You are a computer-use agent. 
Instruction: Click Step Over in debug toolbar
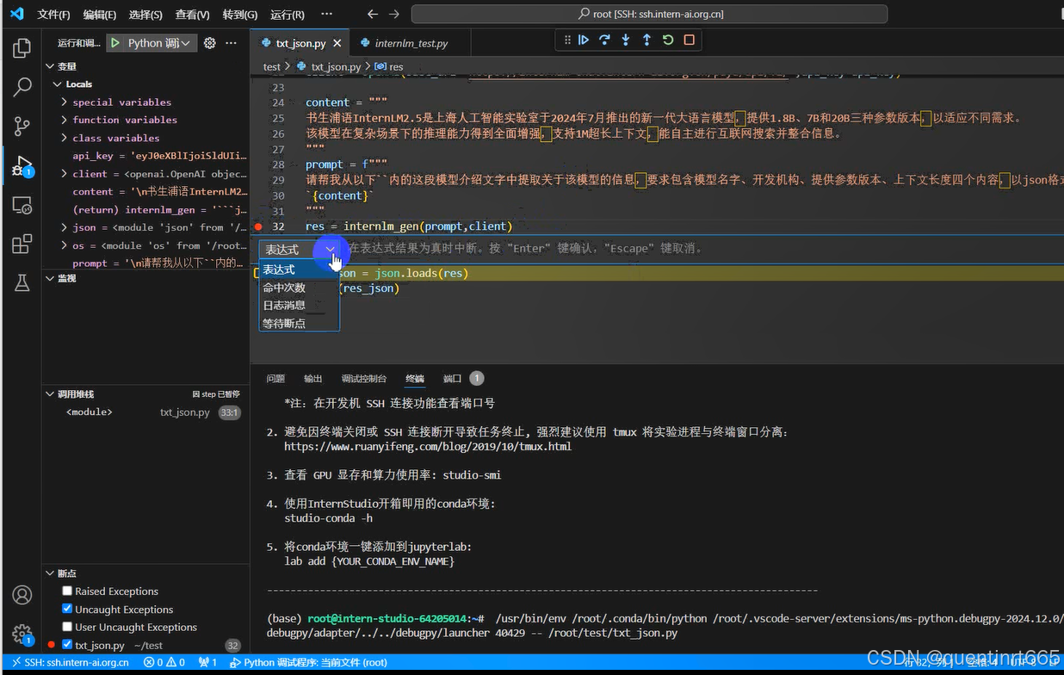(x=604, y=40)
